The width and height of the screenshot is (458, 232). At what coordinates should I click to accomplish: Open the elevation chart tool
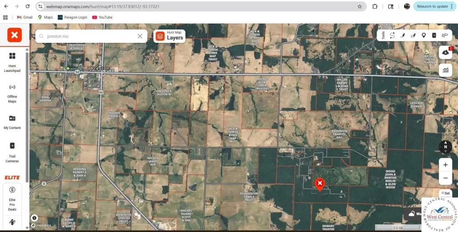pyautogui.click(x=445, y=70)
